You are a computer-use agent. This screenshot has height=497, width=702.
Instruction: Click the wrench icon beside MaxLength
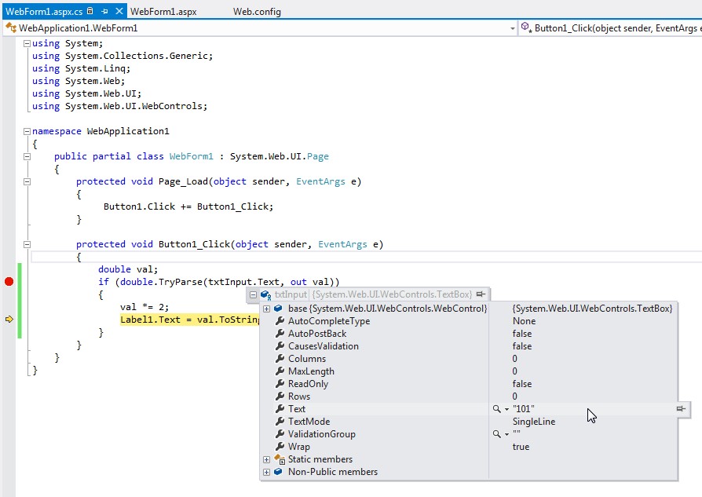tap(280, 371)
